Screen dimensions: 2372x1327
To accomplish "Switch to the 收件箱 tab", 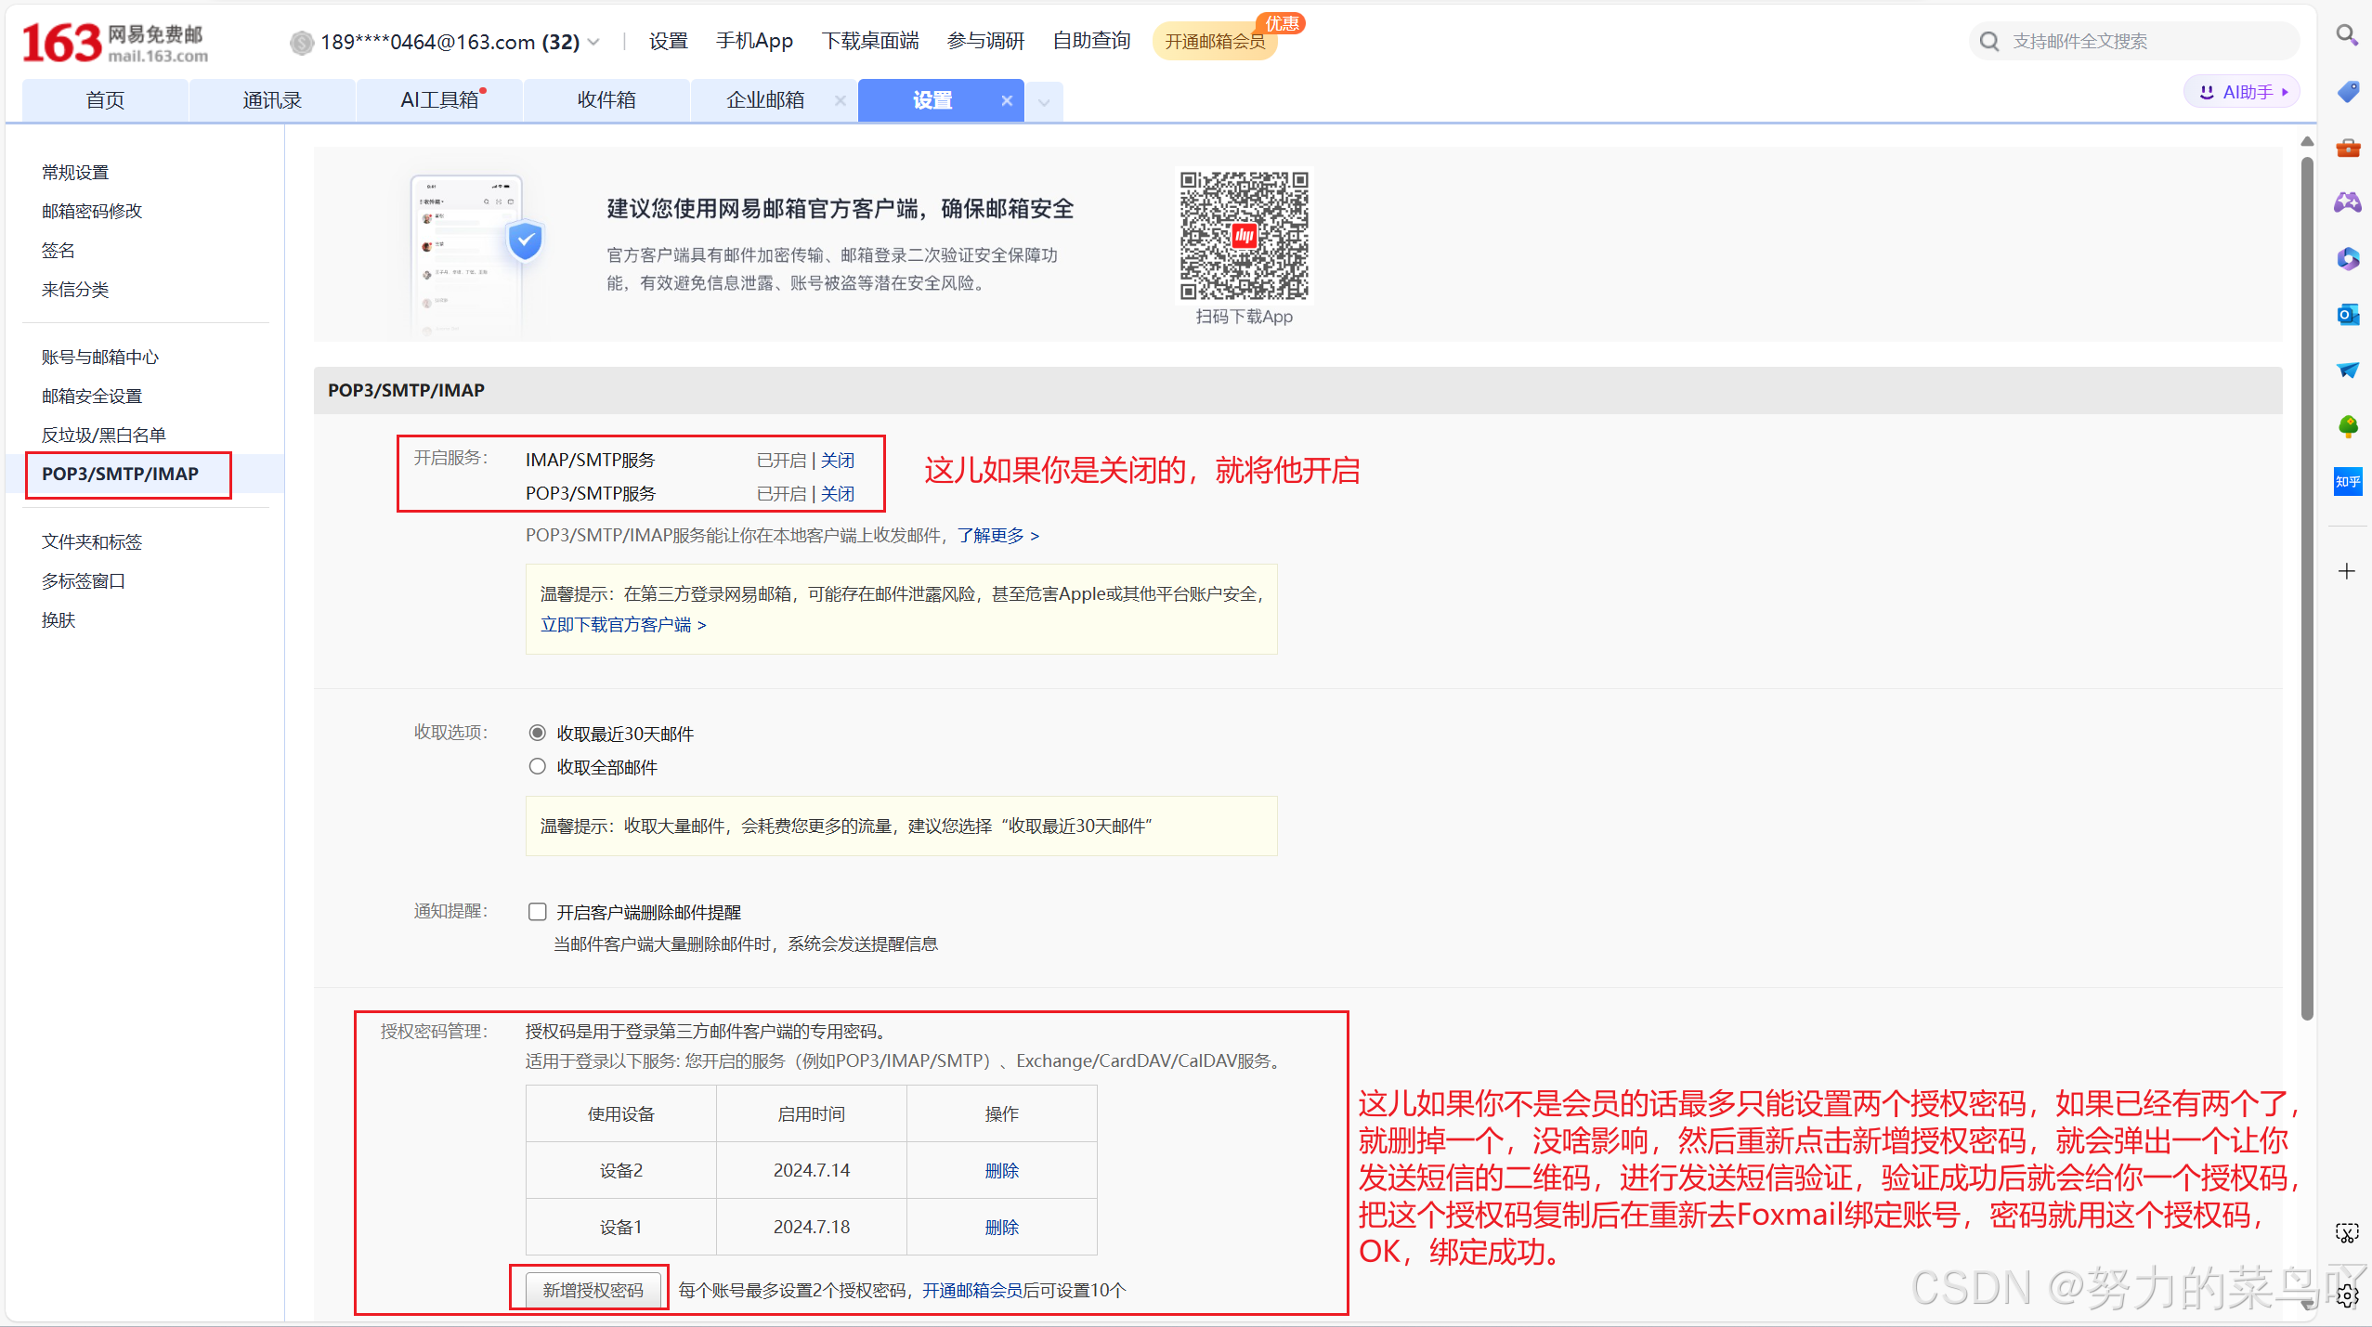I will [606, 100].
